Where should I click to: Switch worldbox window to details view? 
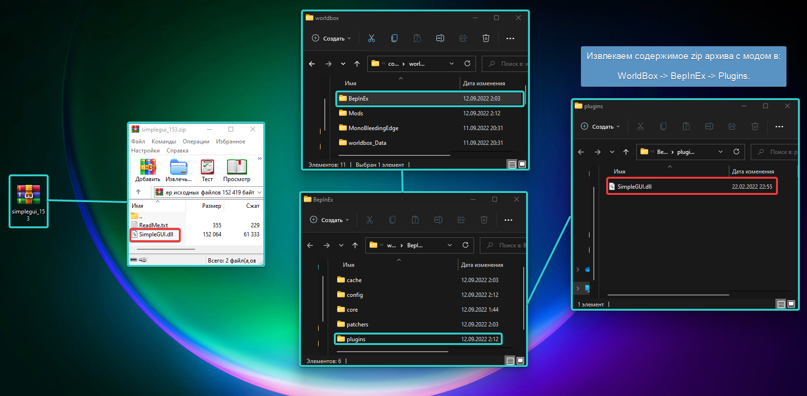click(x=512, y=164)
